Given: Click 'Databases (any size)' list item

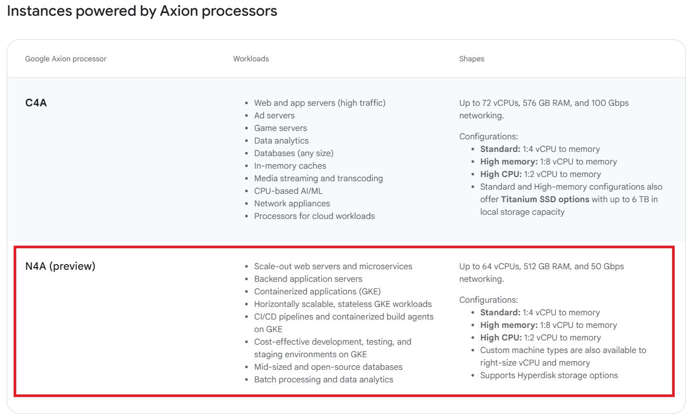Looking at the screenshot, I should point(293,153).
